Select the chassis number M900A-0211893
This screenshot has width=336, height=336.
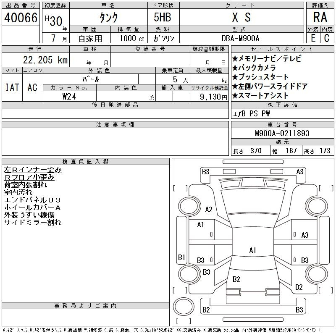point(282,134)
